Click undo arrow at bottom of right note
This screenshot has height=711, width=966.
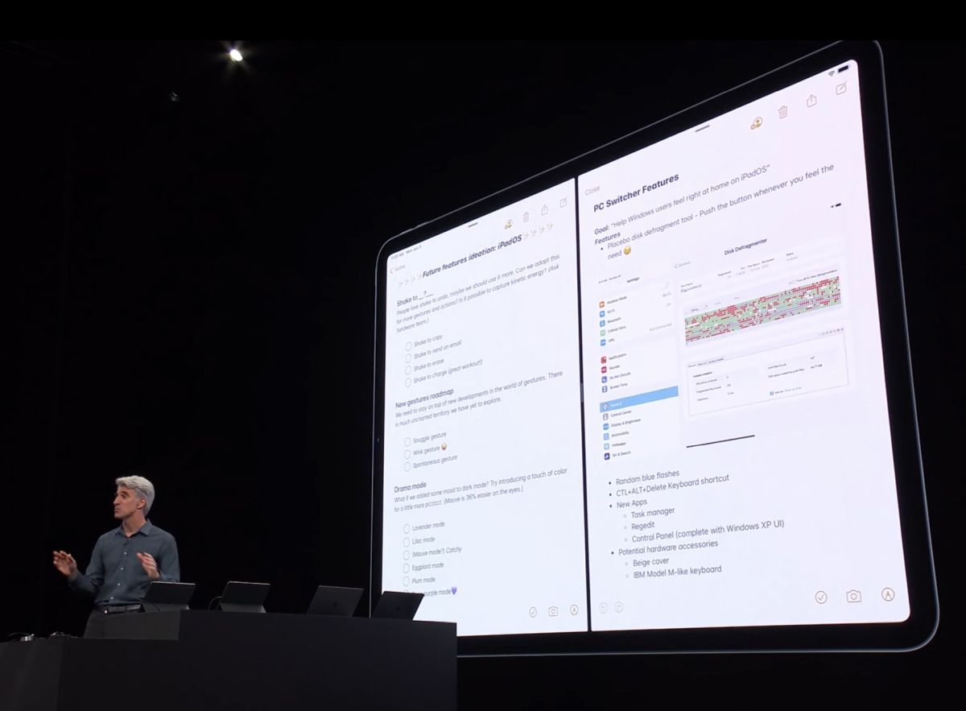pyautogui.click(x=603, y=608)
